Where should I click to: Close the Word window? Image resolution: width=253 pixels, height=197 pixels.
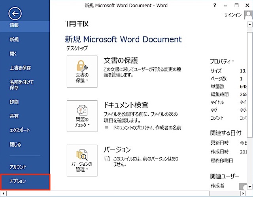(x=247, y=5)
